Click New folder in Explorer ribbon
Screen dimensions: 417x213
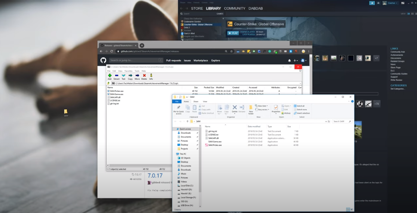251,108
